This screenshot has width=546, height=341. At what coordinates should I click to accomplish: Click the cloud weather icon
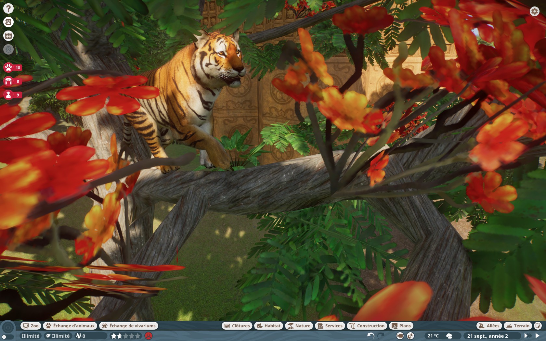449,336
